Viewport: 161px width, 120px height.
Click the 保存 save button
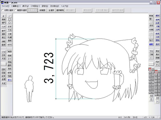tap(151, 26)
